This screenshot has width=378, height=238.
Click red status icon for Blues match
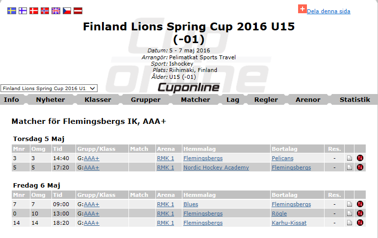click(x=360, y=204)
